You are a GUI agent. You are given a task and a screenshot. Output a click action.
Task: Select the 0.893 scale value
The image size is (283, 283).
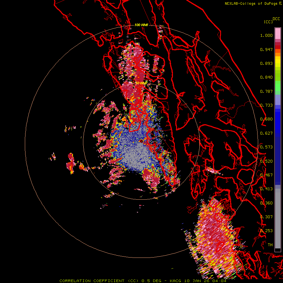click(x=266, y=63)
